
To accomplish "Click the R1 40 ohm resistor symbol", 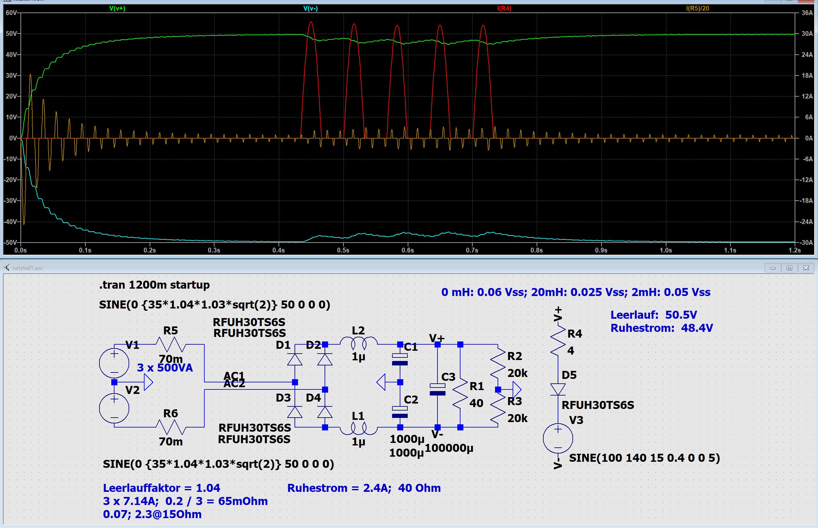I will pos(460,393).
